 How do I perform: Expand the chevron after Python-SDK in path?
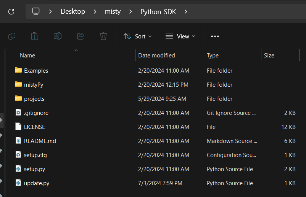[186, 11]
